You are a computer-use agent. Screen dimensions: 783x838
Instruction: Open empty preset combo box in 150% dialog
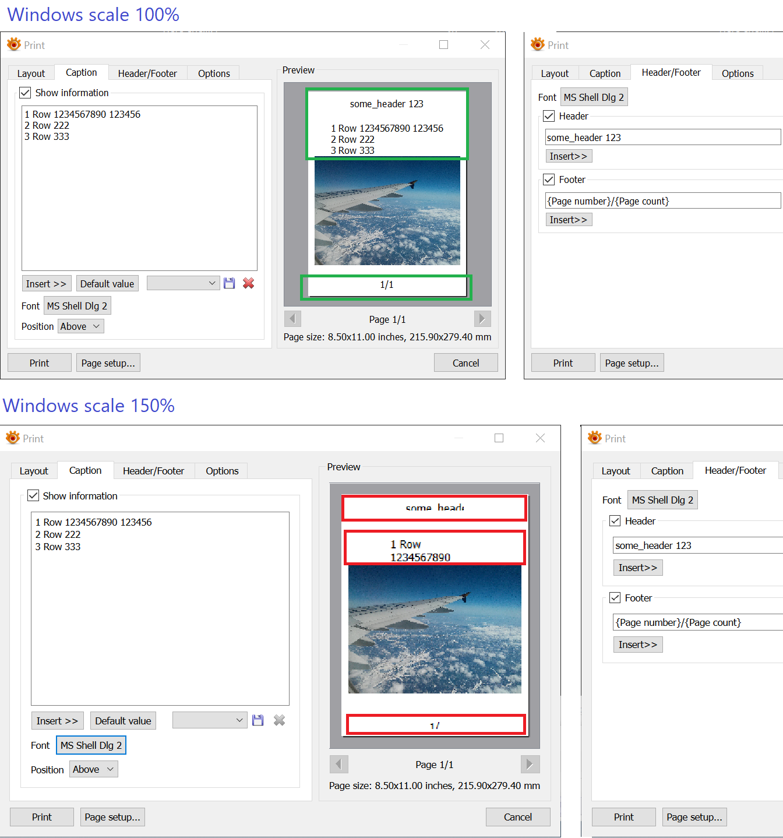(x=210, y=720)
